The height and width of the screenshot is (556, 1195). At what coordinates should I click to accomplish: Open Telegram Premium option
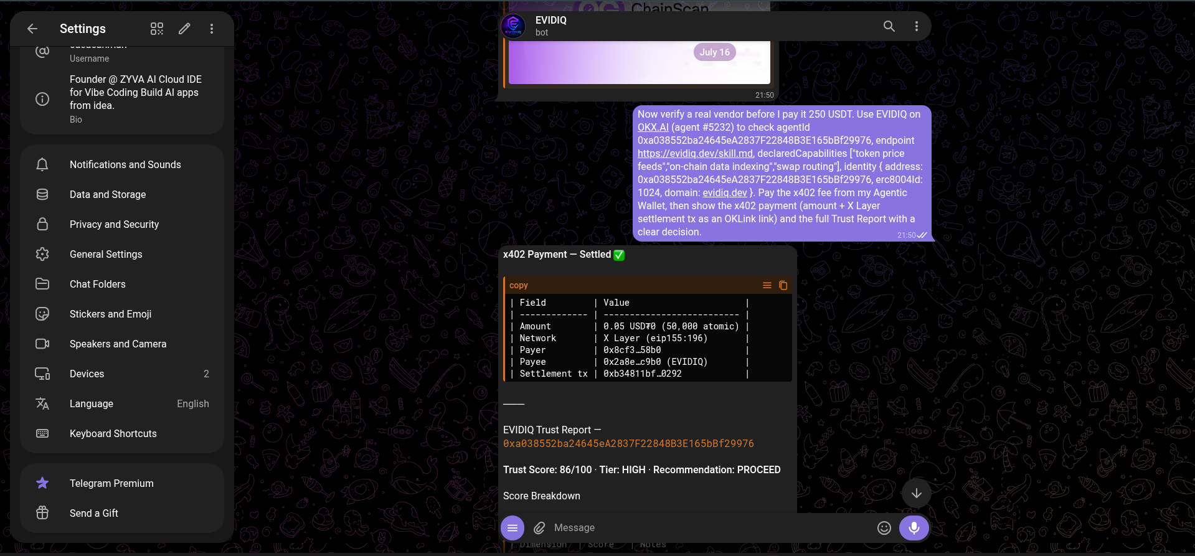coord(122,483)
